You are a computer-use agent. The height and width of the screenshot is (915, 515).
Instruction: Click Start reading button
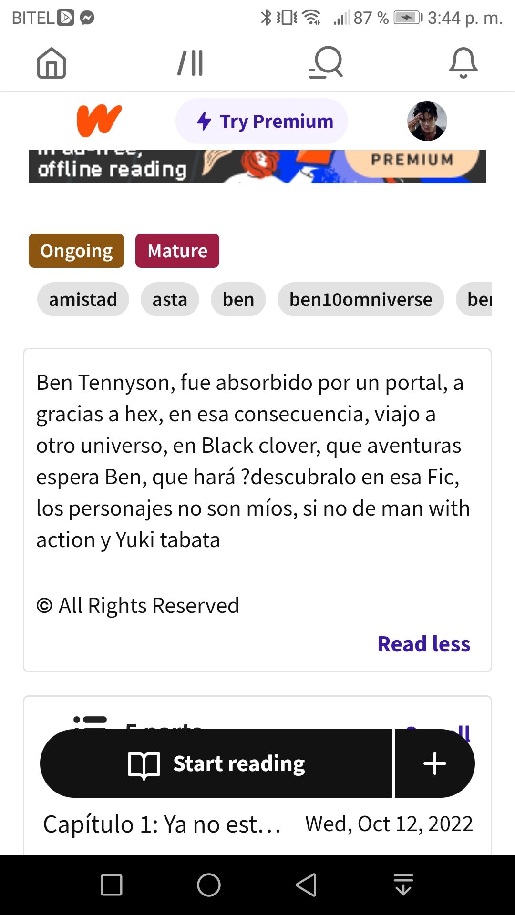[216, 763]
